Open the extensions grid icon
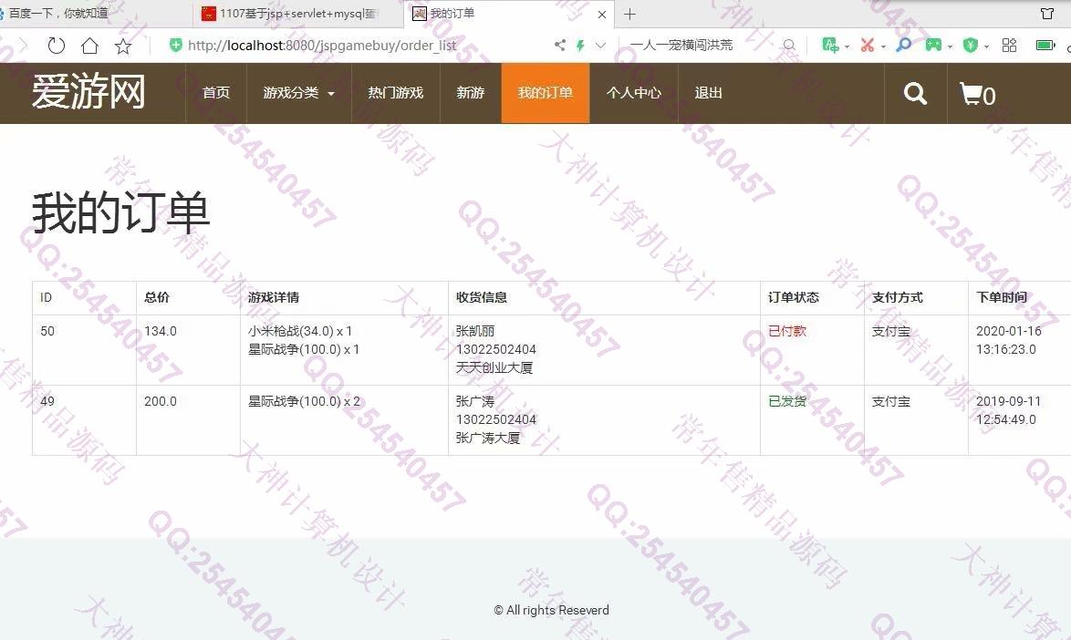Viewport: 1071px width, 640px height. [1009, 45]
